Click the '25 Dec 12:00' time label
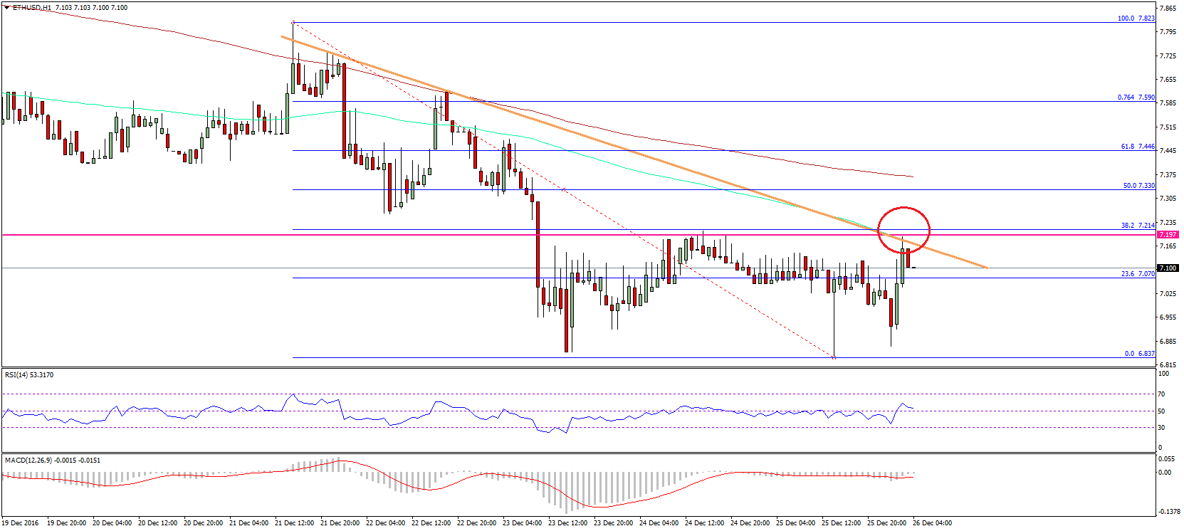Image resolution: width=1184 pixels, height=531 pixels. tap(842, 523)
